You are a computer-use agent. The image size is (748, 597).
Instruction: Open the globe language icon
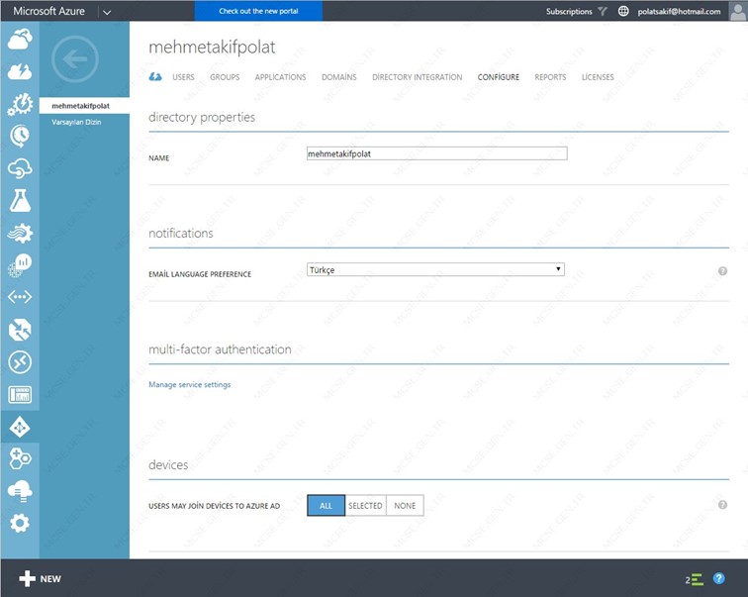pyautogui.click(x=623, y=11)
